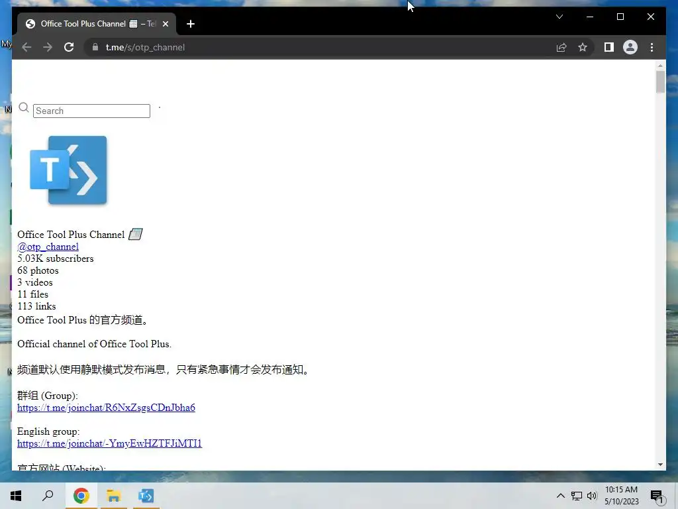Minimize the Chrome window
678x509 pixels.
[x=590, y=17]
